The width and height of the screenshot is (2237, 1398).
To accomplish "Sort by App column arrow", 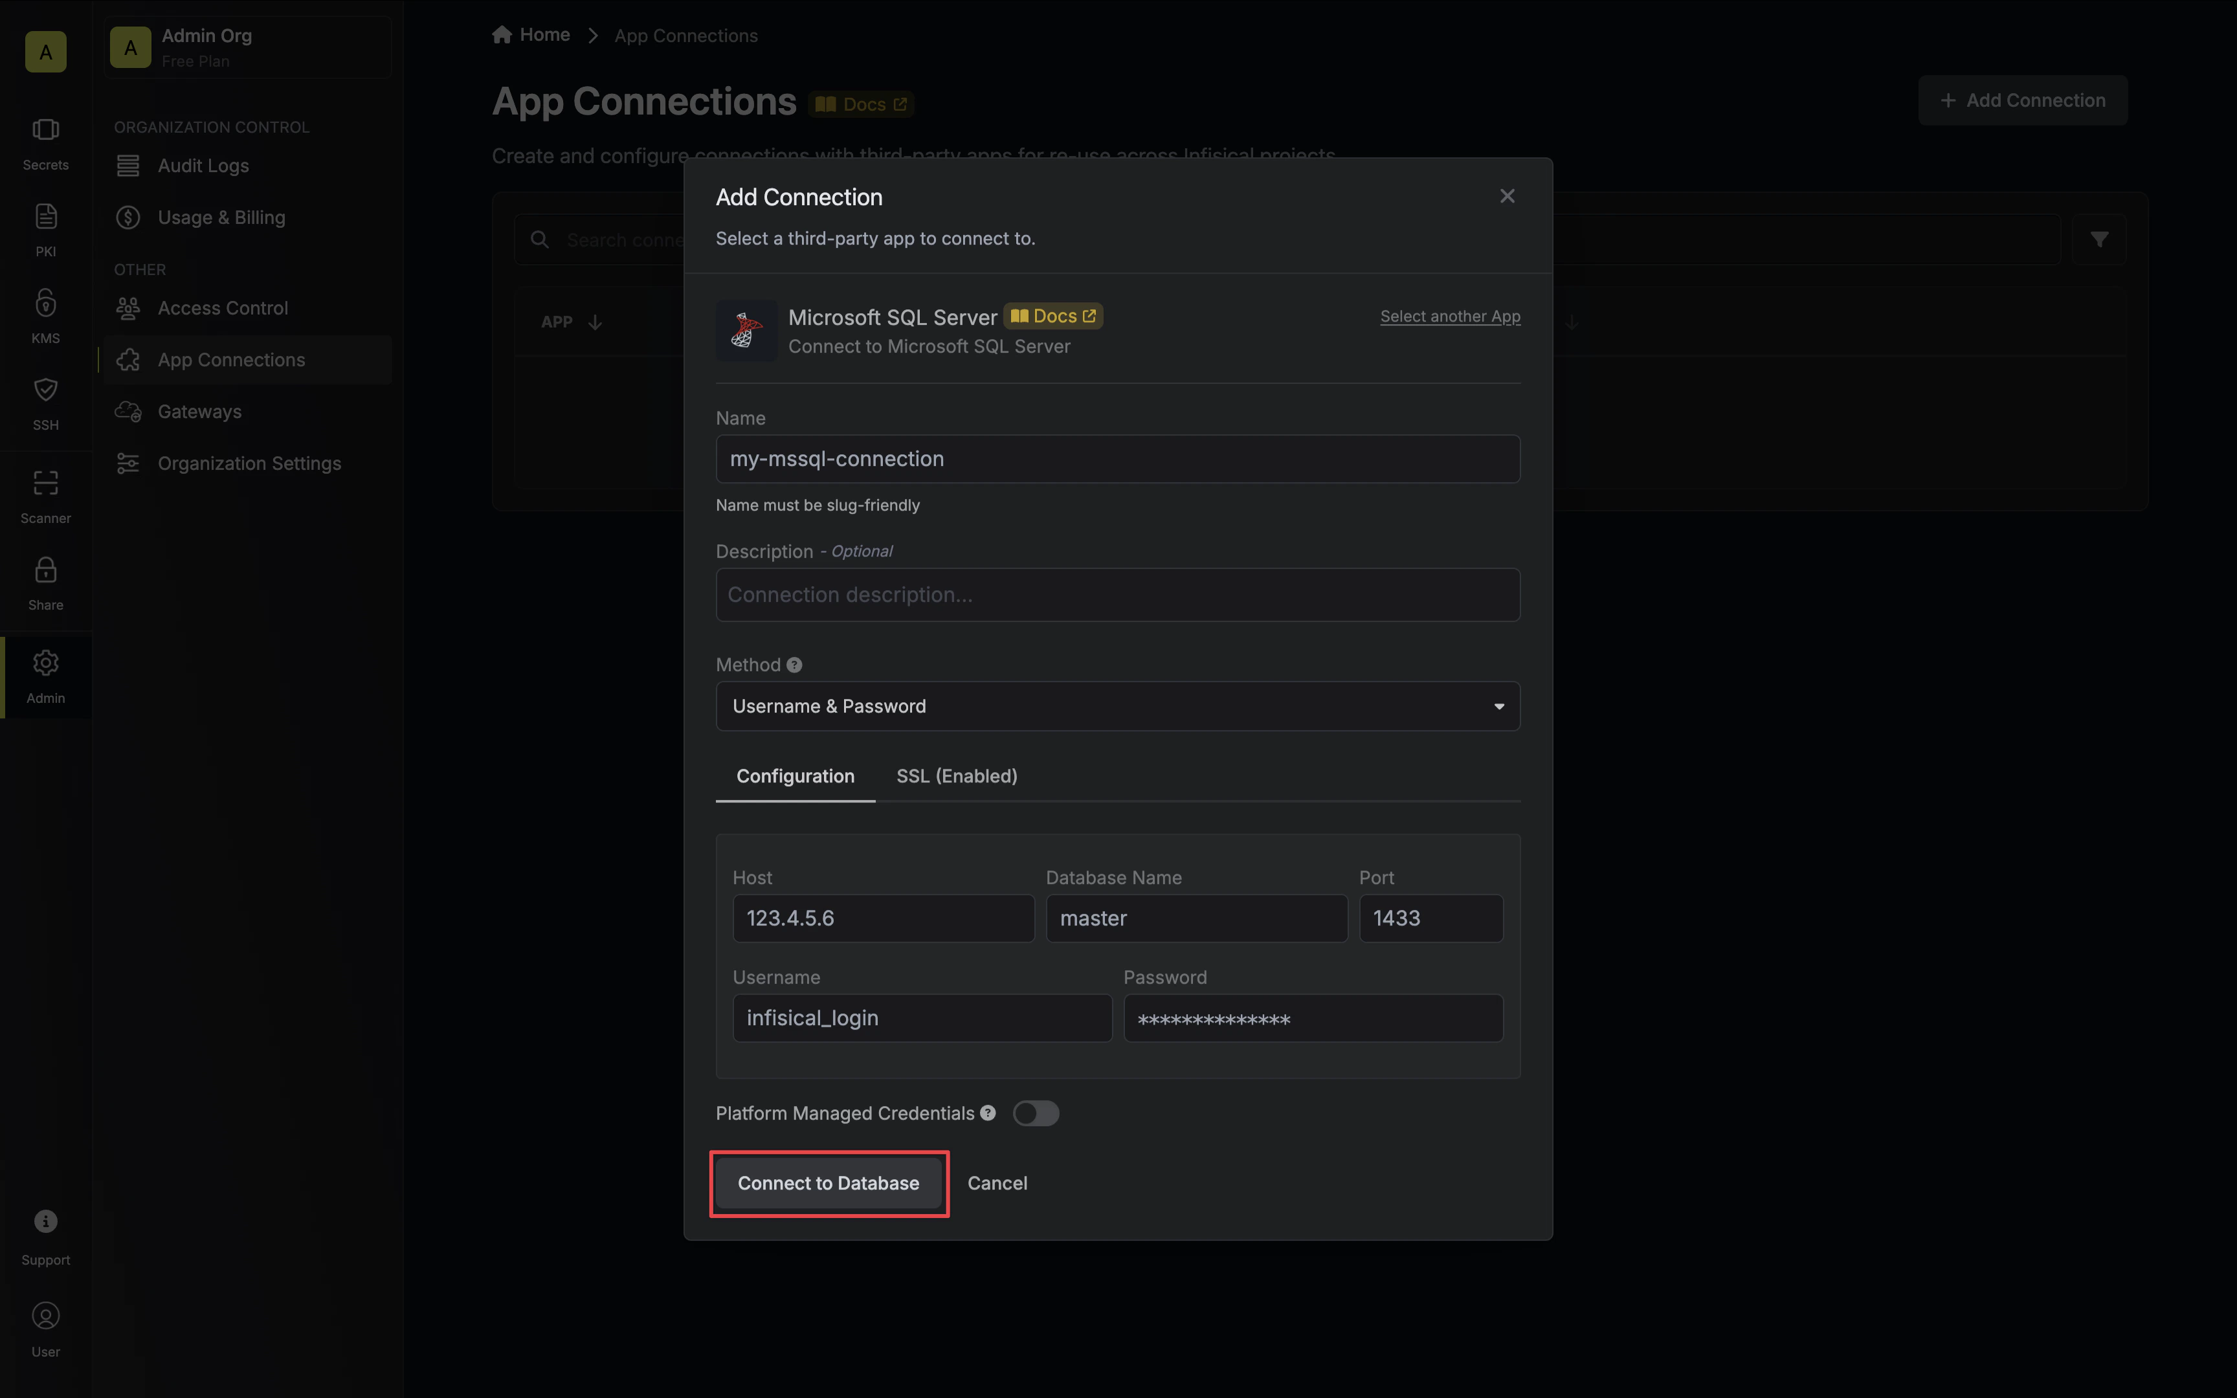I will point(595,322).
